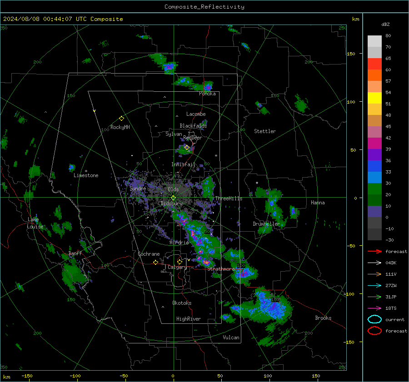Click the yellow diamond marker near RockyMH
The width and height of the screenshot is (409, 382).
tap(121, 119)
